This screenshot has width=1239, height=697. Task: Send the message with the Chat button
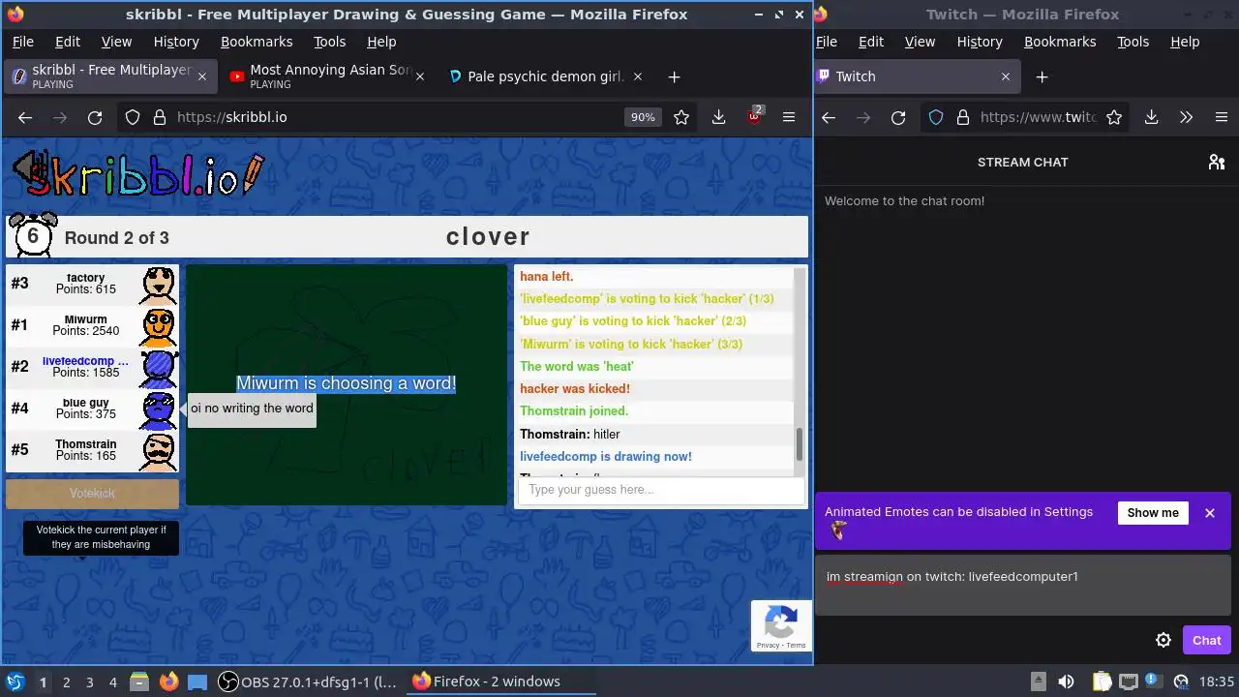[1206, 640]
